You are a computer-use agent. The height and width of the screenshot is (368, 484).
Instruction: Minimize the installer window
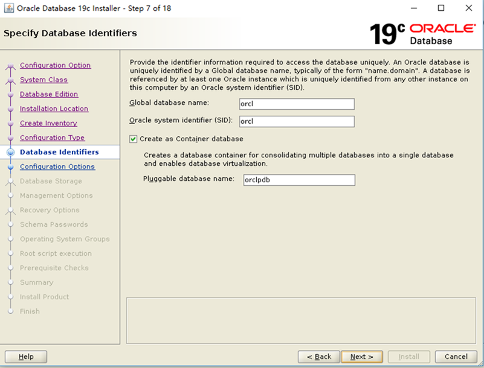click(x=414, y=8)
